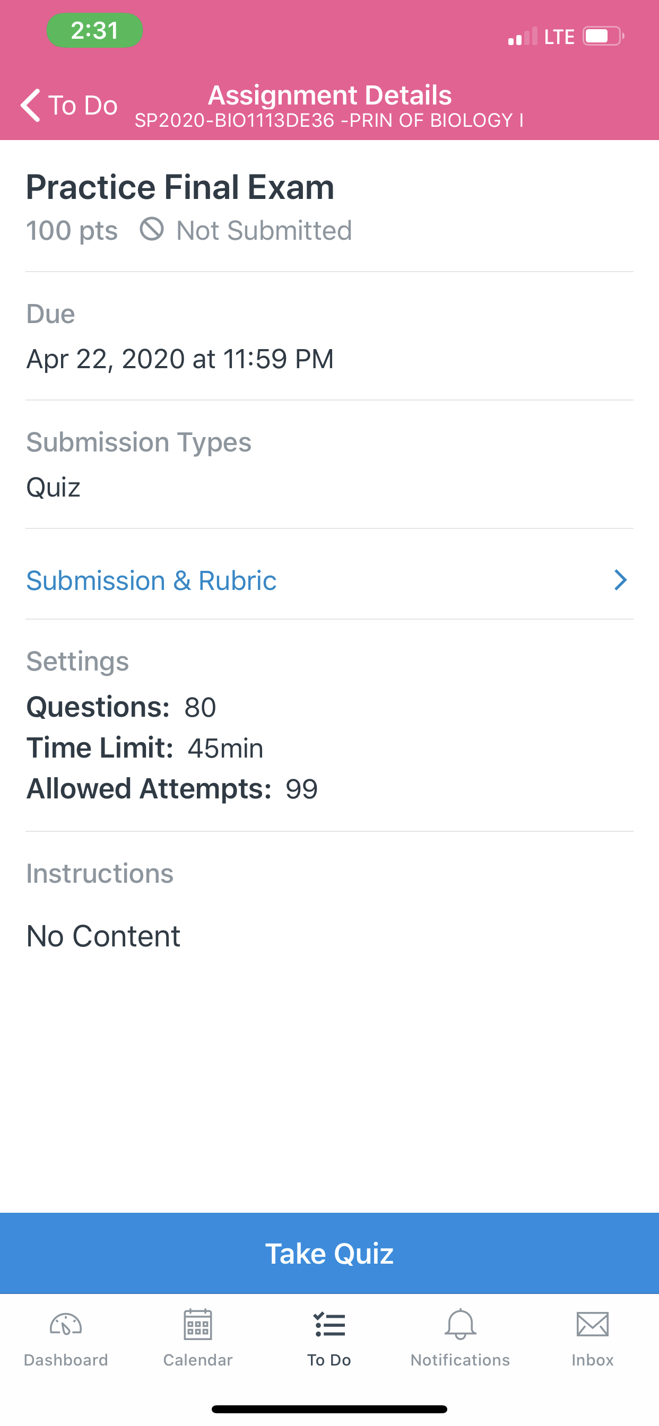Open the Calendar icon in bottom bar

(x=198, y=1324)
